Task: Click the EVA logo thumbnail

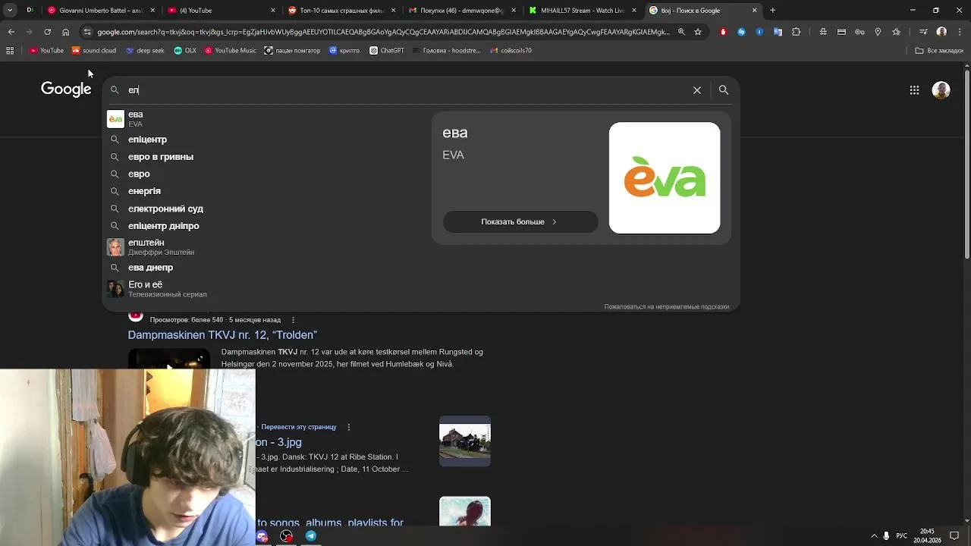Action: pyautogui.click(x=665, y=178)
